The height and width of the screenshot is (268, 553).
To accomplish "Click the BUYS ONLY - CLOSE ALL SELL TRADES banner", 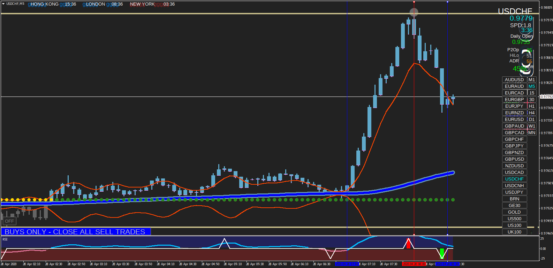I will click(76, 232).
